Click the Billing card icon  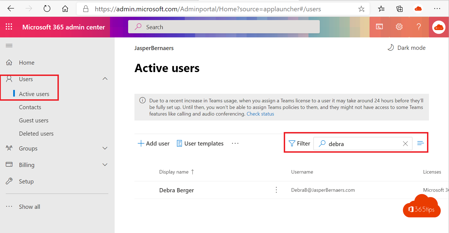(9, 165)
